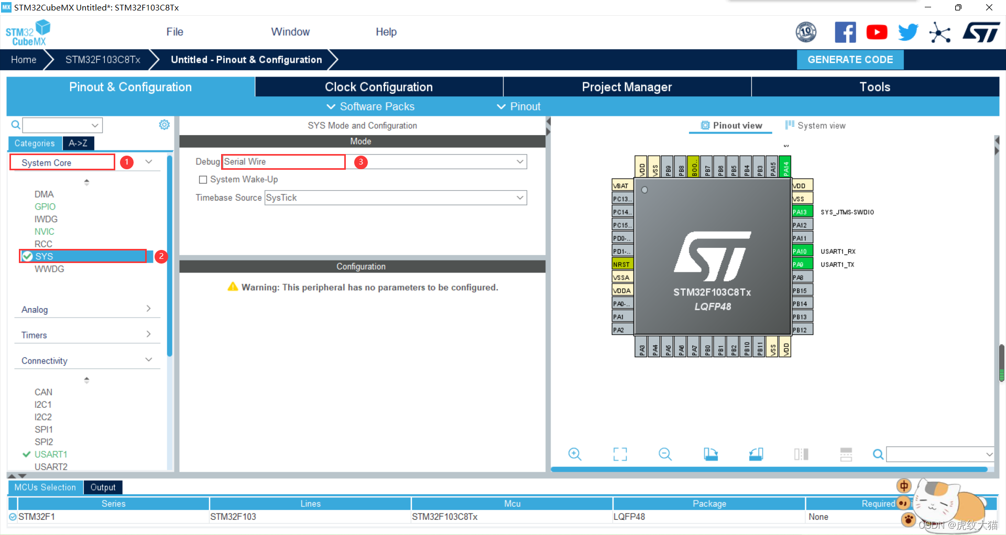Open the Facebook link icon
Viewport: 1006px width, 535px height.
[845, 32]
